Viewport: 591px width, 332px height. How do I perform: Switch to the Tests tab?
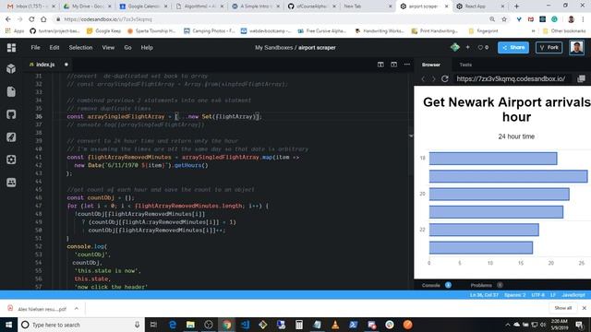[465, 65]
